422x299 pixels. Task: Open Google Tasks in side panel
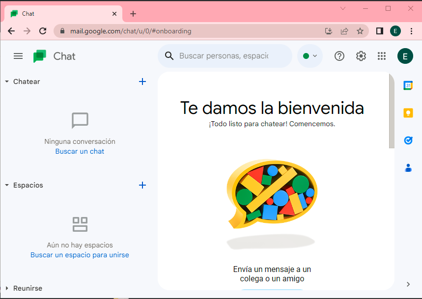coord(408,140)
